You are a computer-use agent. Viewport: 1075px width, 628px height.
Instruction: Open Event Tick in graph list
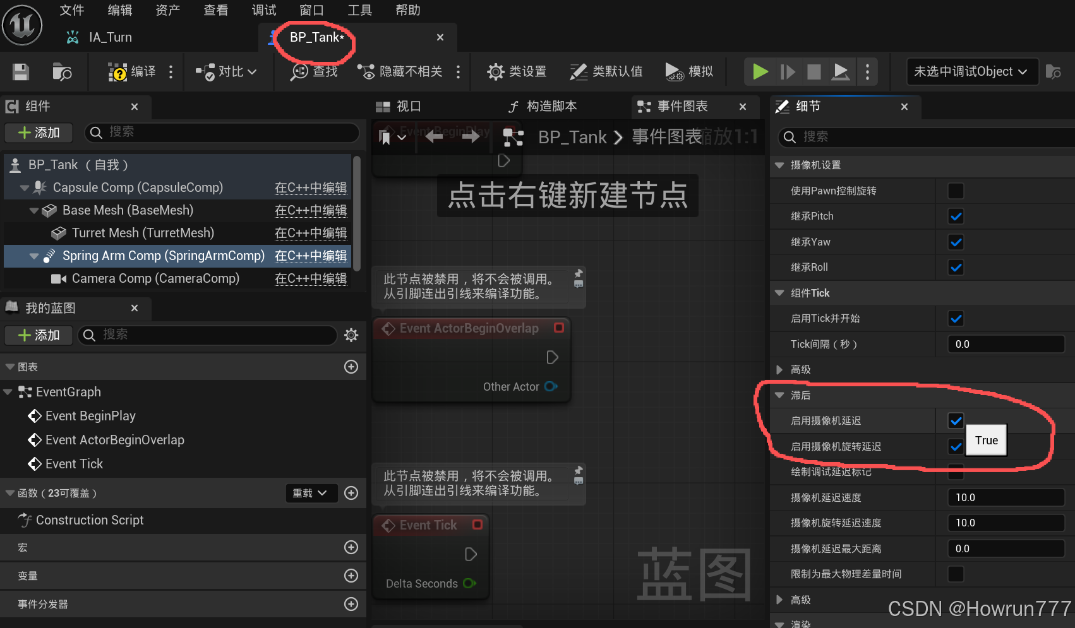pyautogui.click(x=74, y=464)
